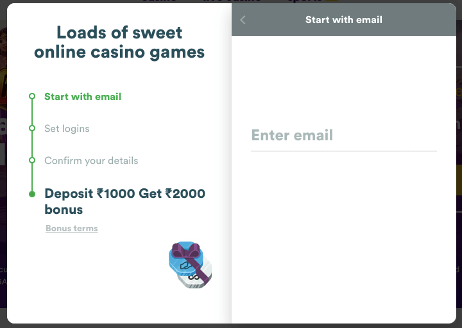Image resolution: width=462 pixels, height=328 pixels.
Task: Select the step circle beside Confirm your details
Action: coord(32,160)
